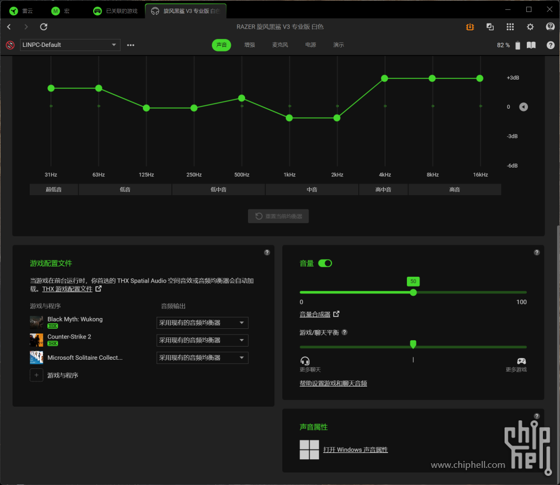Click 重置当前均衡器 reset button
The height and width of the screenshot is (485, 560).
[279, 216]
